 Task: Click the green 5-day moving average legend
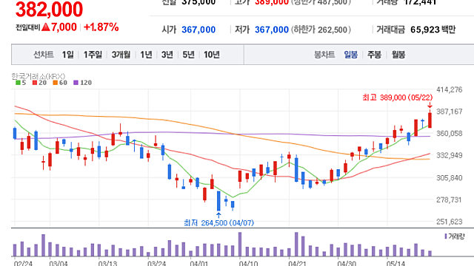[21, 83]
